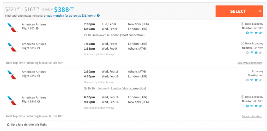Click info icon beside $36/month offer
Image resolution: width=267 pixels, height=131 pixels.
[98, 16]
